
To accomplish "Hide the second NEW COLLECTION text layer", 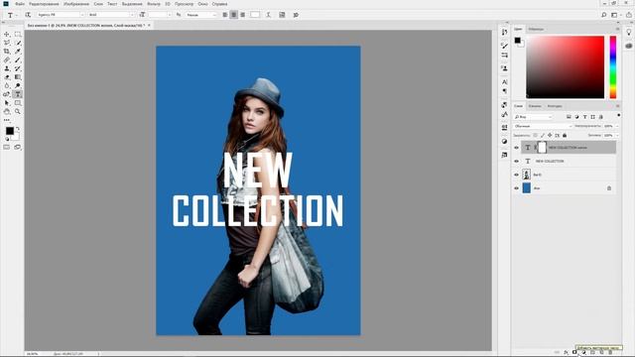I will pyautogui.click(x=516, y=161).
